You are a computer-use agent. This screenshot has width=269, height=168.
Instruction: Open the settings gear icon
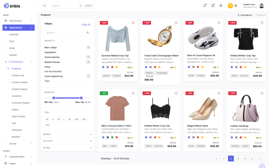(221, 5)
